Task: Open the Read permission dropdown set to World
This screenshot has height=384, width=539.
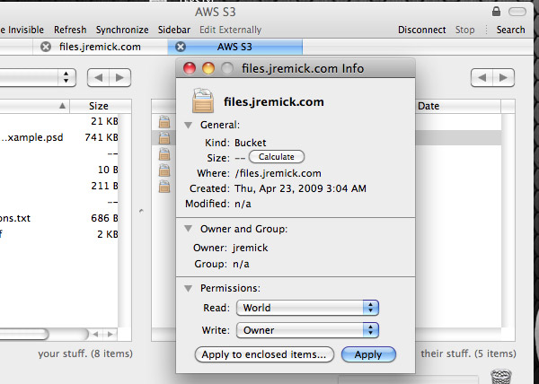Action: pos(307,308)
